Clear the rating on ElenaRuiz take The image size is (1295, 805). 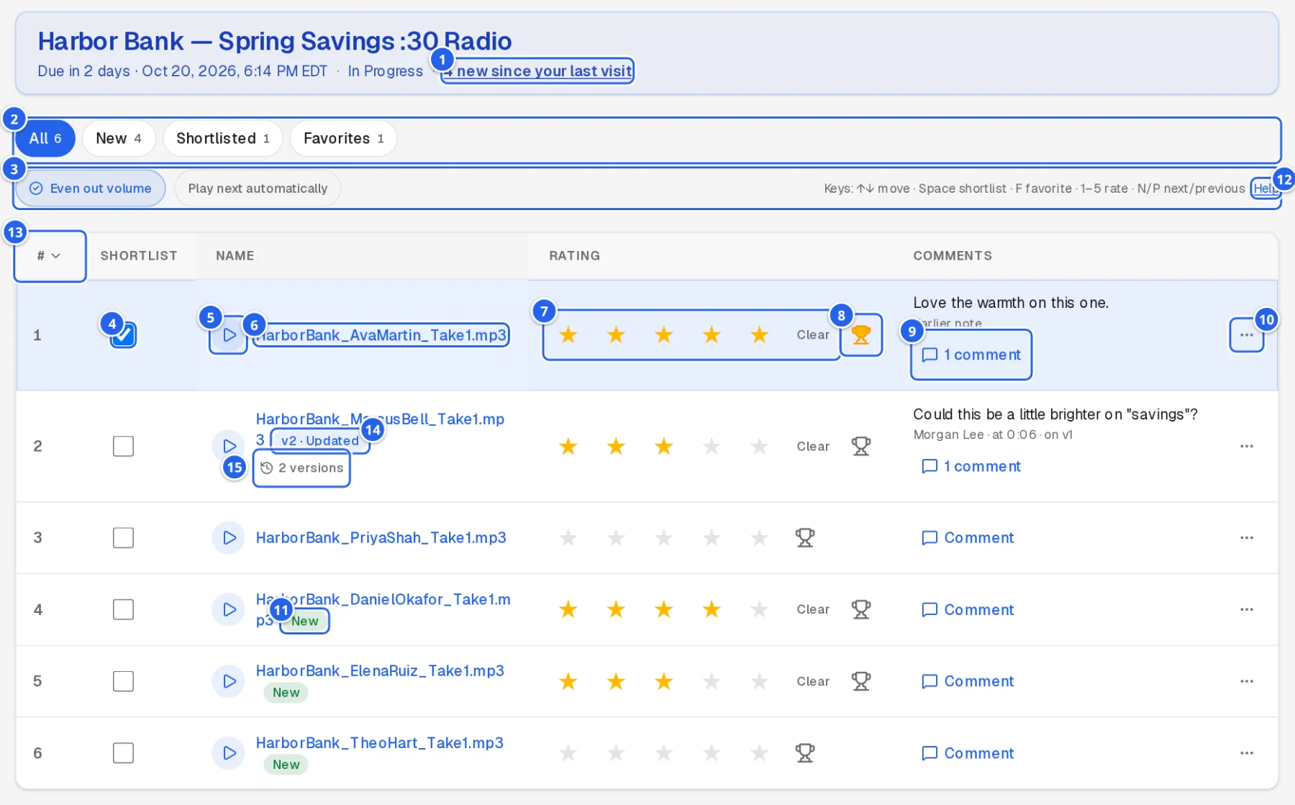(x=813, y=681)
